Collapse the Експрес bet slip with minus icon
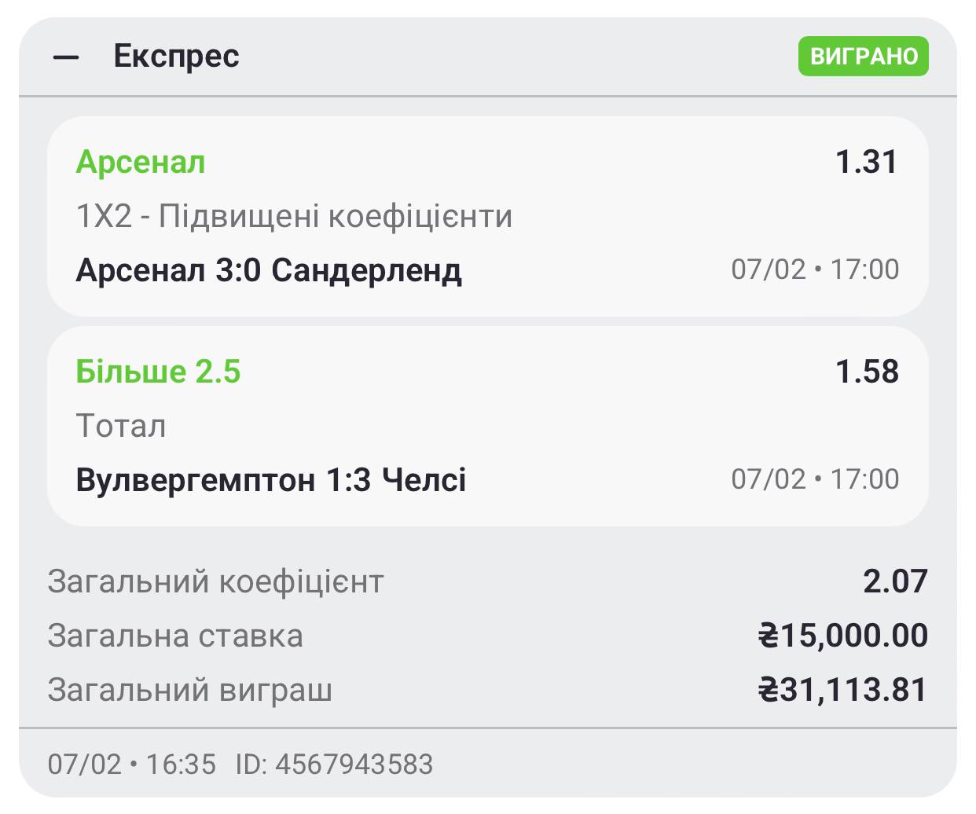Screen dimensions: 976x814 tap(66, 57)
